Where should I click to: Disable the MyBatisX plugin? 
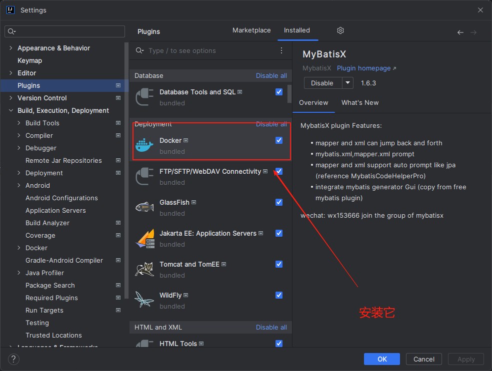click(323, 83)
